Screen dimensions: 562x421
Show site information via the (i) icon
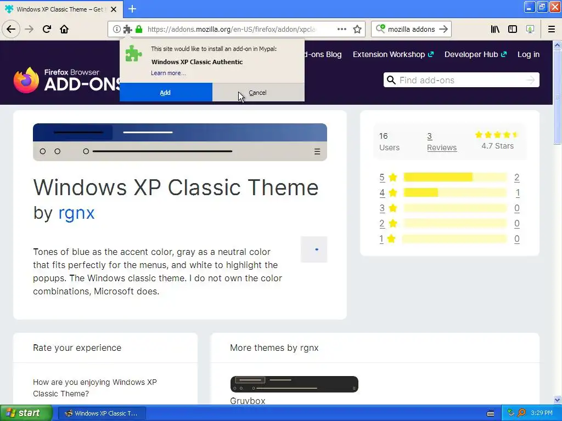click(x=116, y=30)
